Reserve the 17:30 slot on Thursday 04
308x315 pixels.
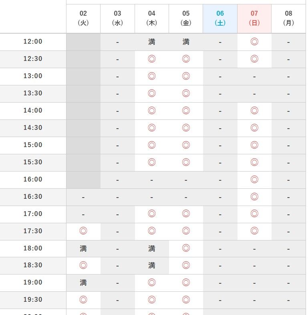(x=151, y=231)
